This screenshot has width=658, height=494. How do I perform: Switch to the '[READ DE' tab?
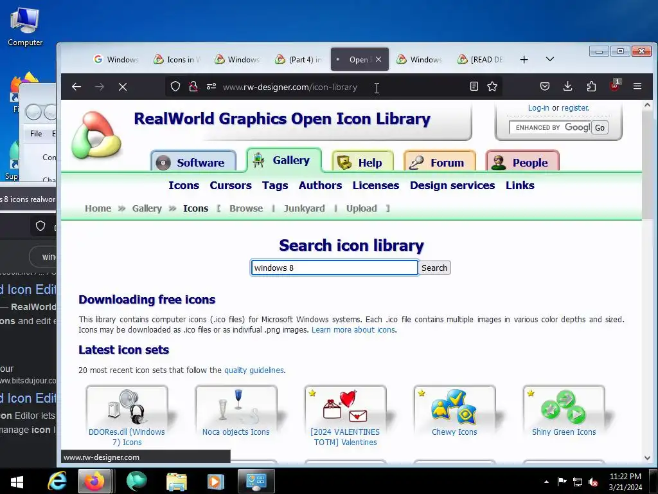(481, 60)
